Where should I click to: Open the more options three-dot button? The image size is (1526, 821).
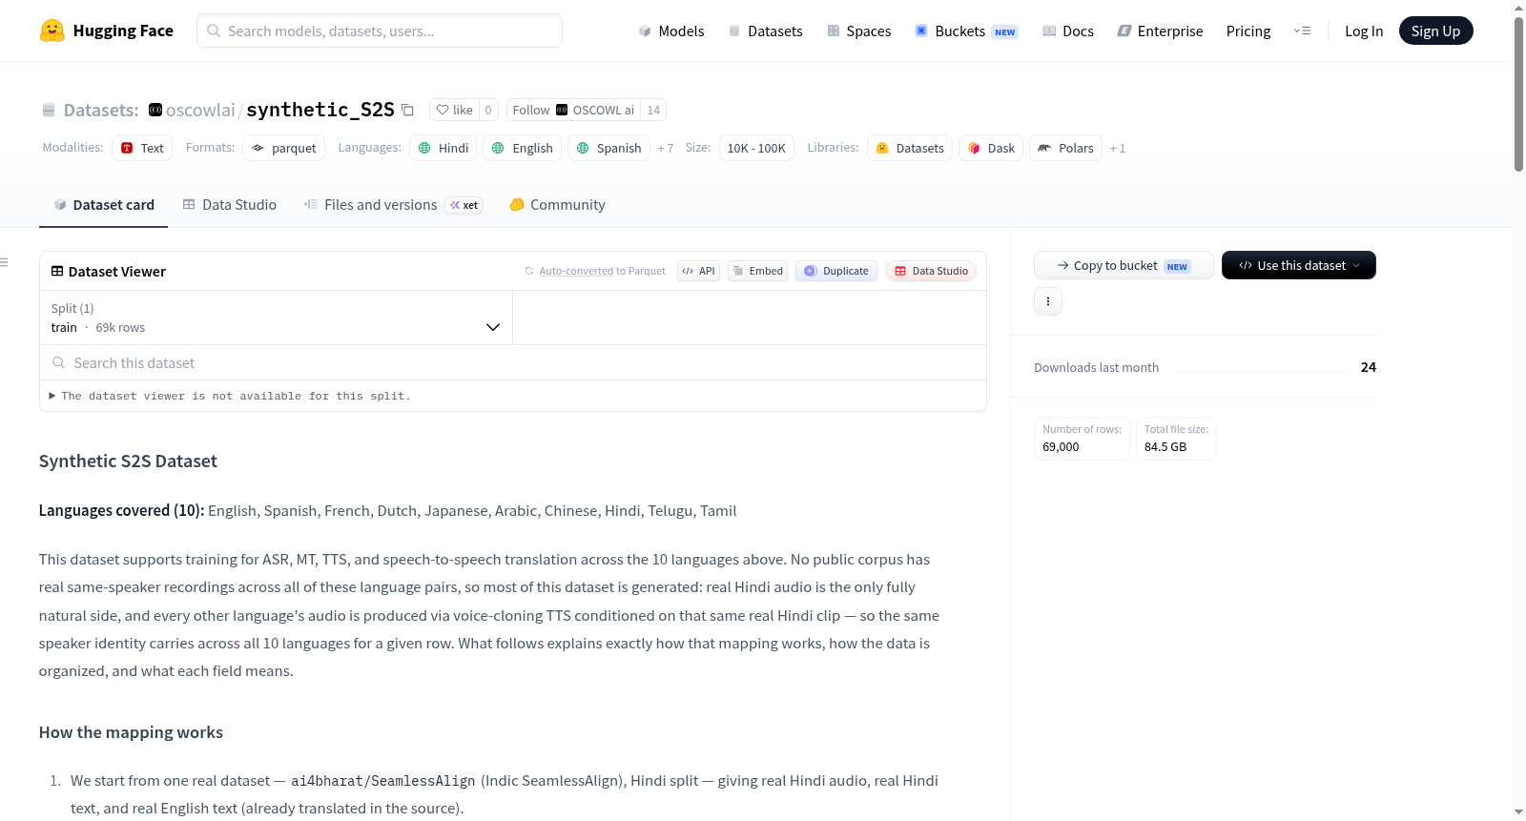[x=1048, y=301]
